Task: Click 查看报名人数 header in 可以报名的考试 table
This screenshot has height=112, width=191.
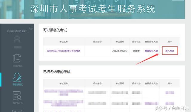Action: tap(151, 42)
